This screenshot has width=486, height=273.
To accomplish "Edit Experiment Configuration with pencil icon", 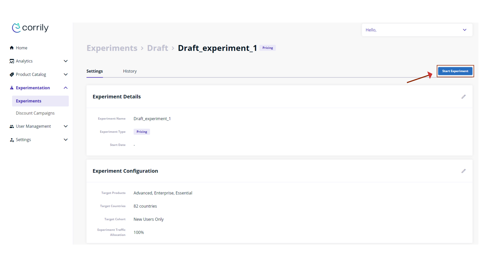I will click(x=463, y=171).
